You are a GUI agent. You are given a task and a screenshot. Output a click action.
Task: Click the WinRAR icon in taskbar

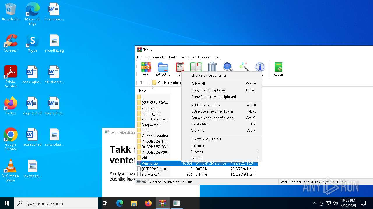pos(162,203)
